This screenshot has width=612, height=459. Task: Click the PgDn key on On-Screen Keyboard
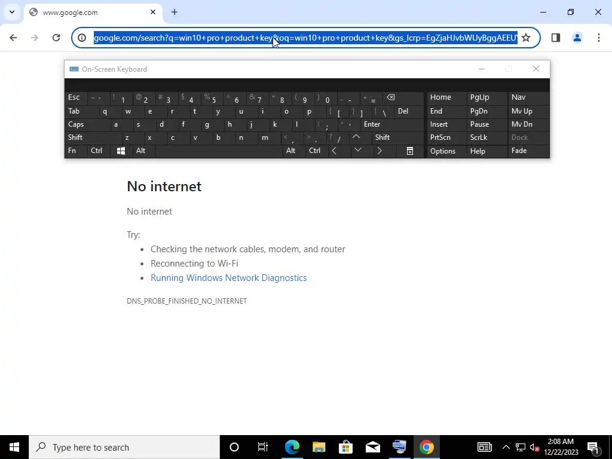tap(486, 111)
